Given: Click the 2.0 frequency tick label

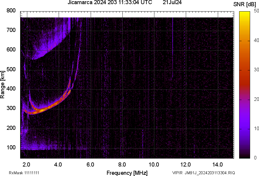Looking at the screenshot, I should click(x=26, y=164).
